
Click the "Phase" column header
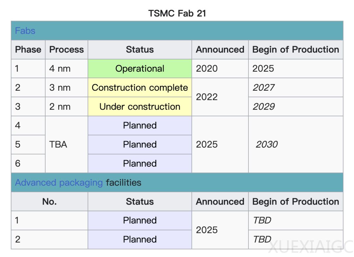click(28, 50)
